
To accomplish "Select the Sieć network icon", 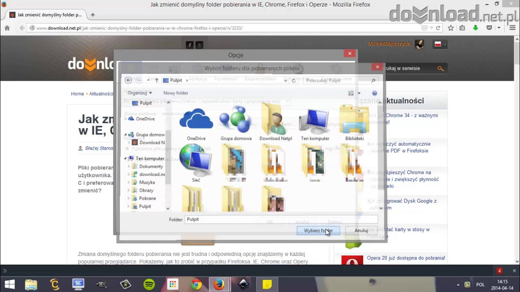I will click(x=196, y=160).
